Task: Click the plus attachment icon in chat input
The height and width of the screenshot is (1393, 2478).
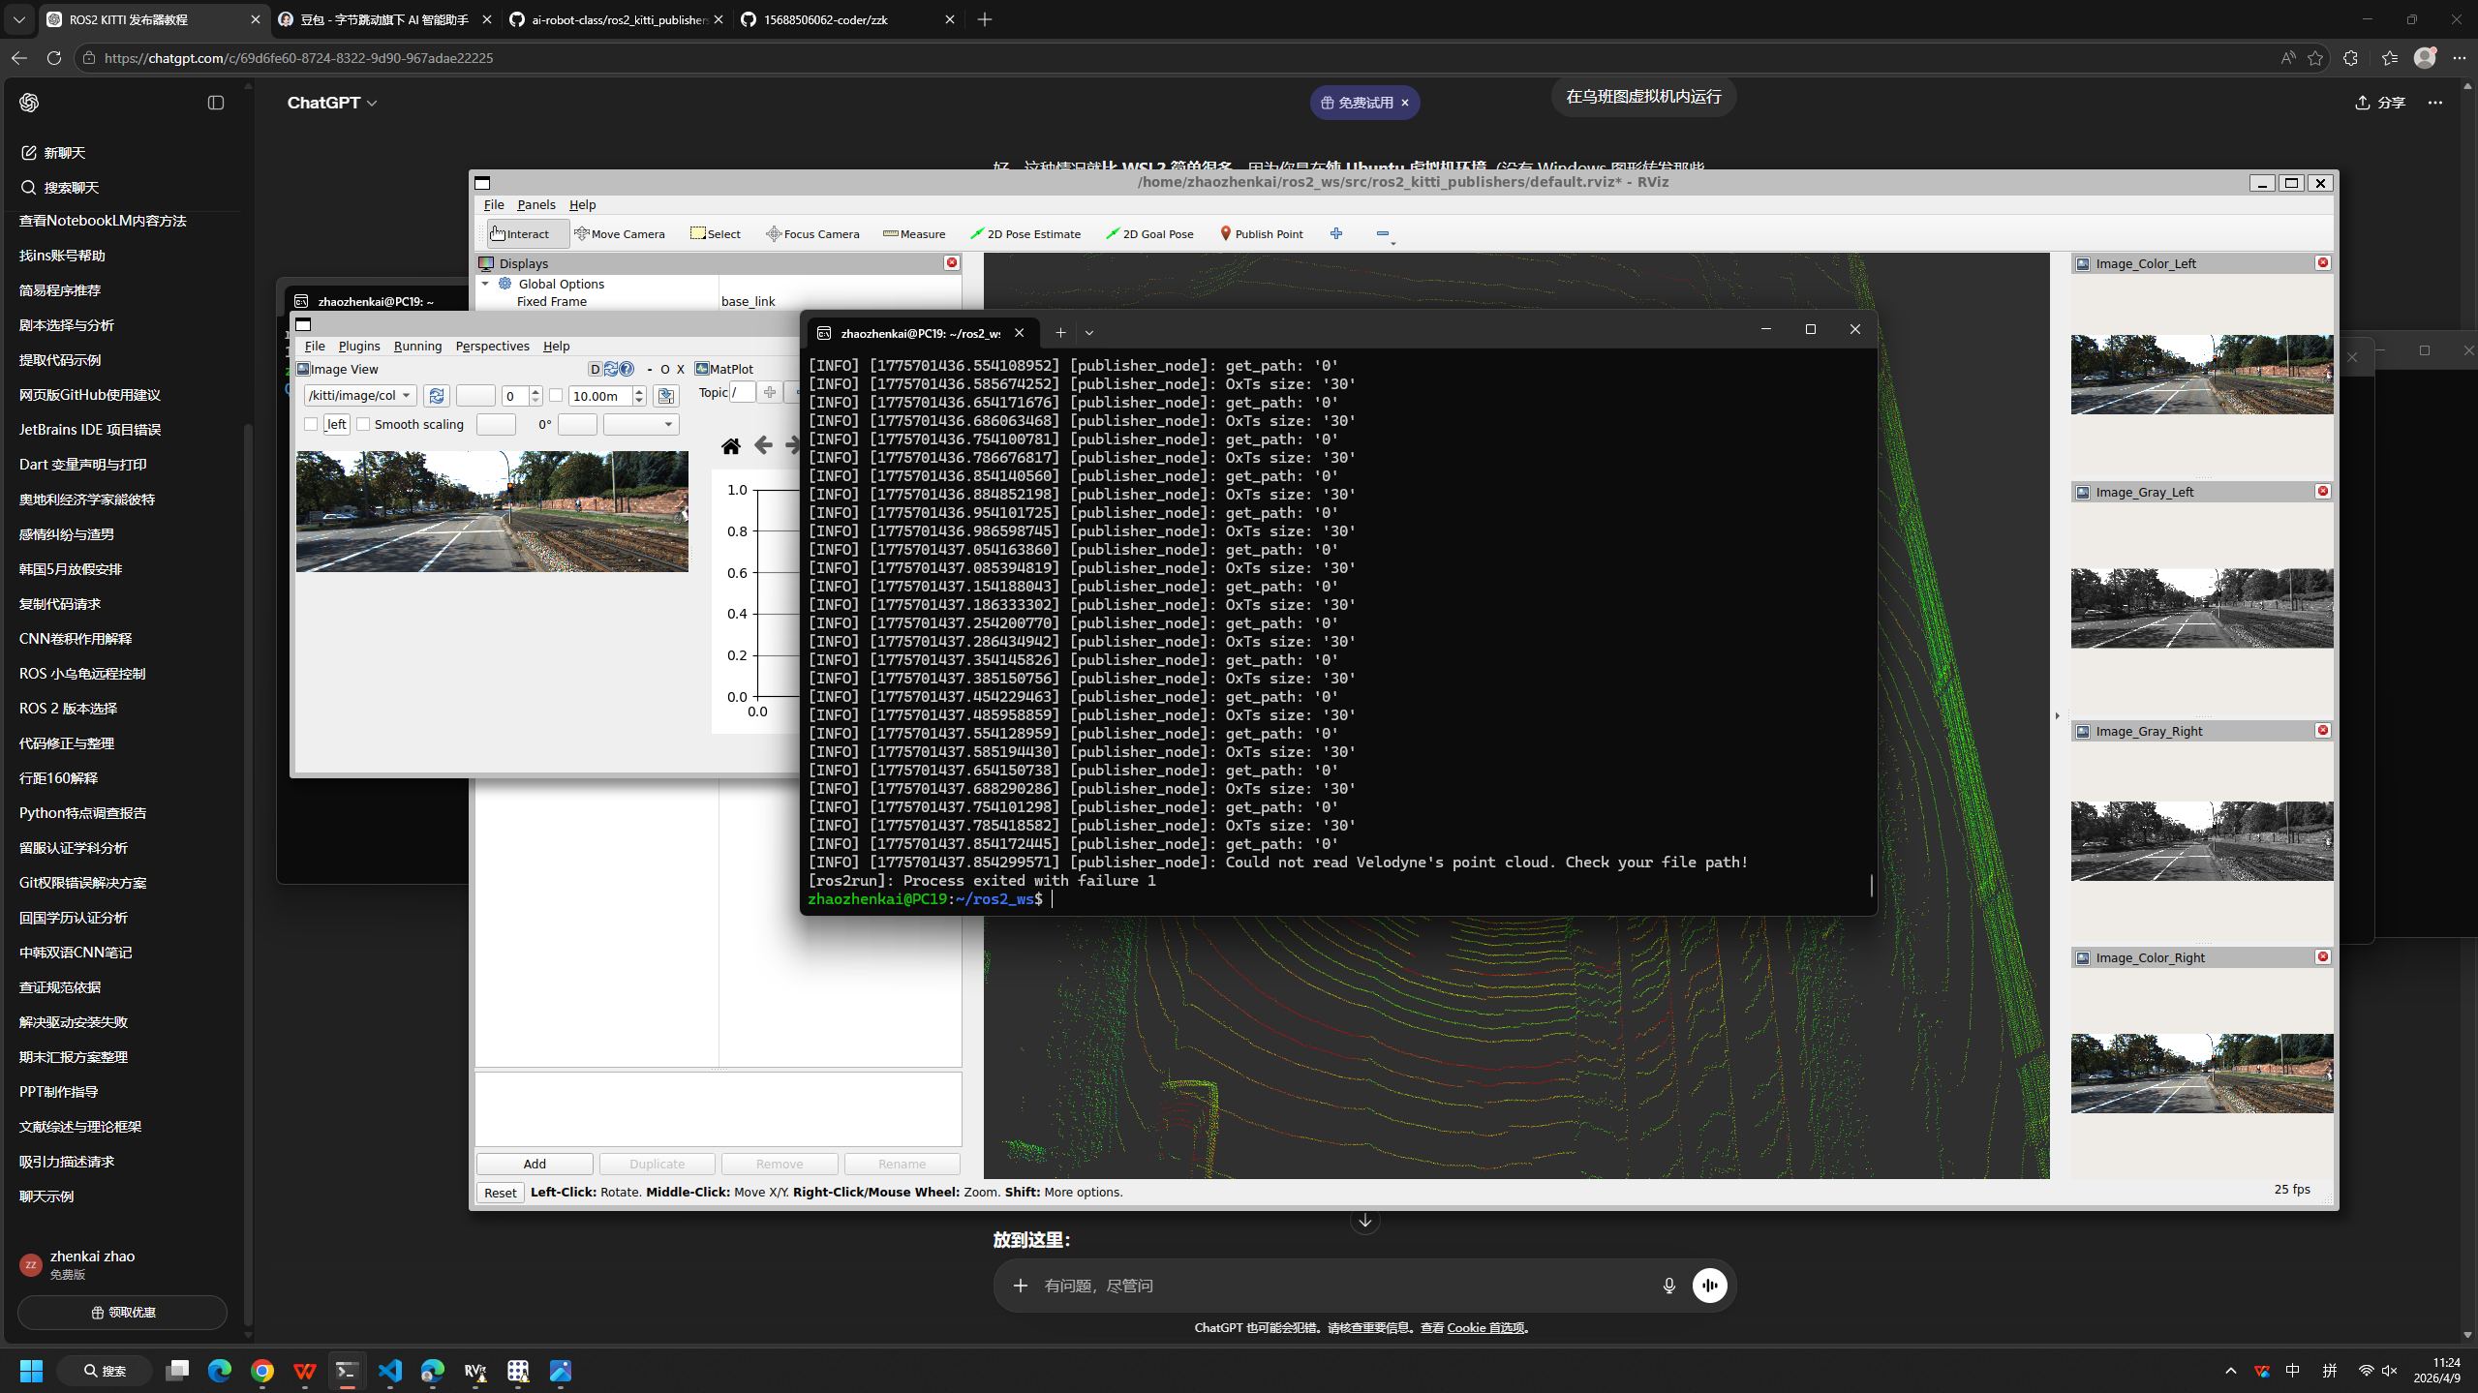Action: point(1020,1286)
